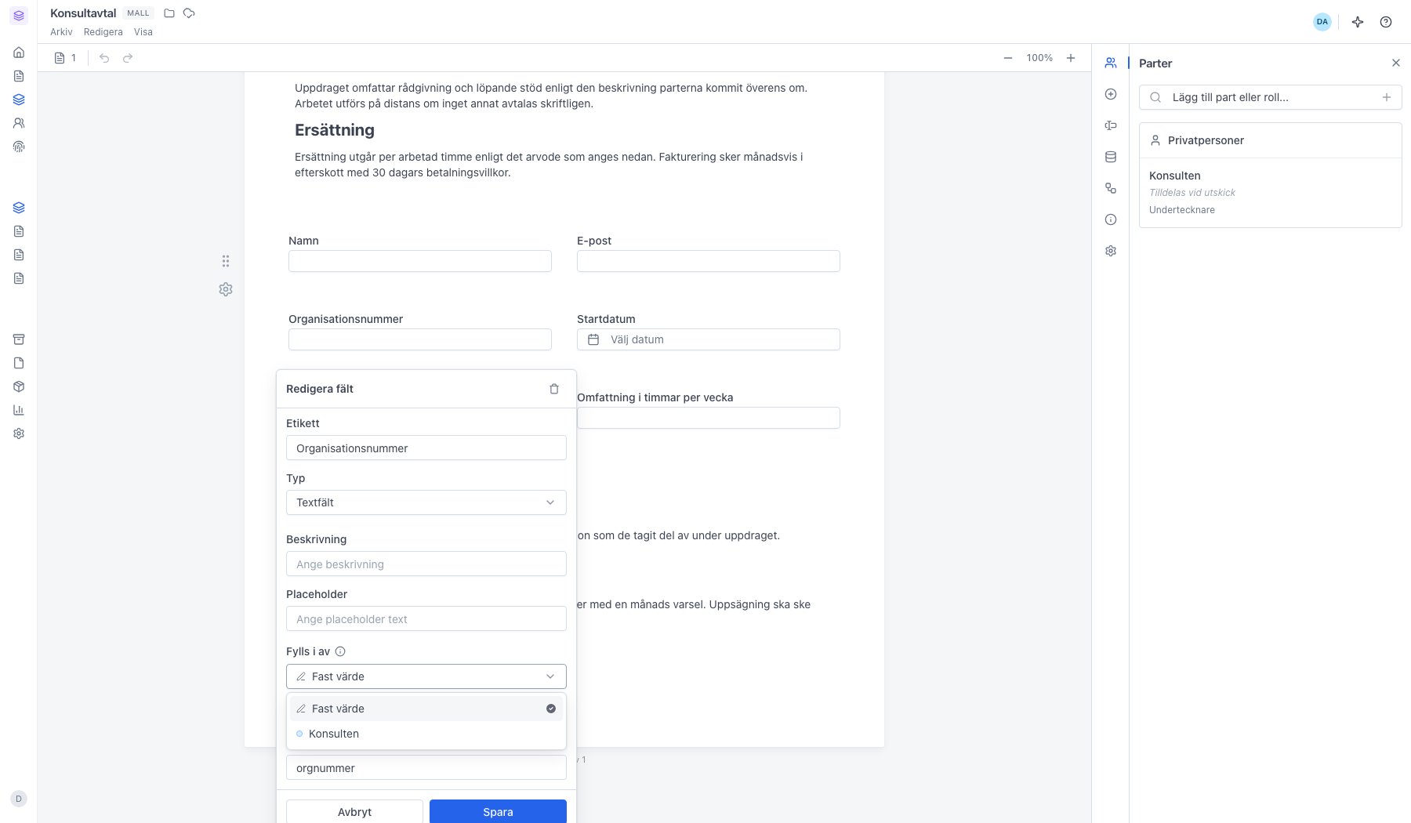Screen dimensions: 1411x823
Task: Open fingerprint icon in left sidebar
Action: coord(19,147)
